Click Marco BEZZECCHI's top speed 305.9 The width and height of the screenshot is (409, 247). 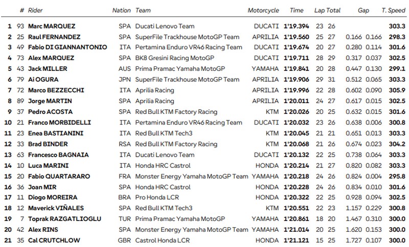(x=397, y=90)
